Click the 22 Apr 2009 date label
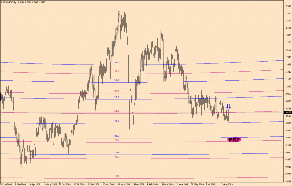292x186 pixels. 182,184
